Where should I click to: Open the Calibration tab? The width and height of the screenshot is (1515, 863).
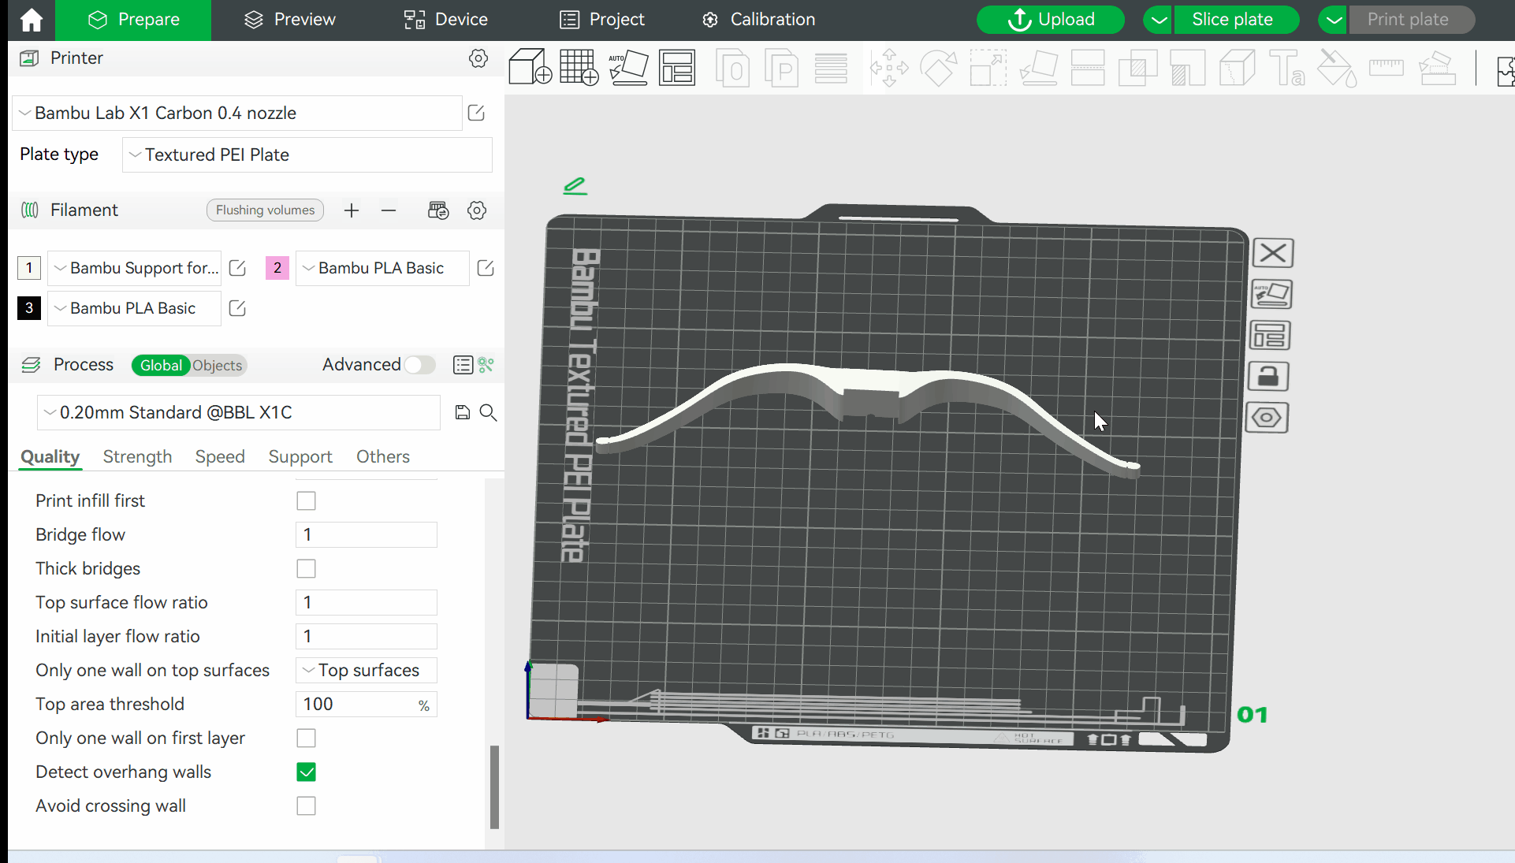(758, 20)
